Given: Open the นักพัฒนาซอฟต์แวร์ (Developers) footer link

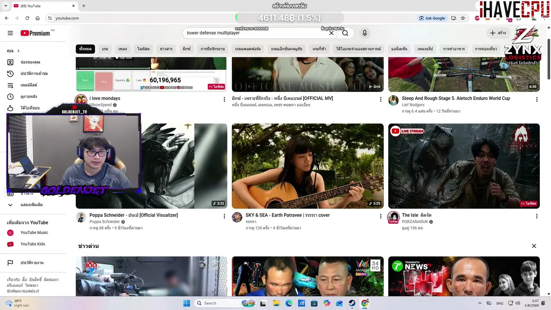Looking at the screenshot, I should [23, 291].
